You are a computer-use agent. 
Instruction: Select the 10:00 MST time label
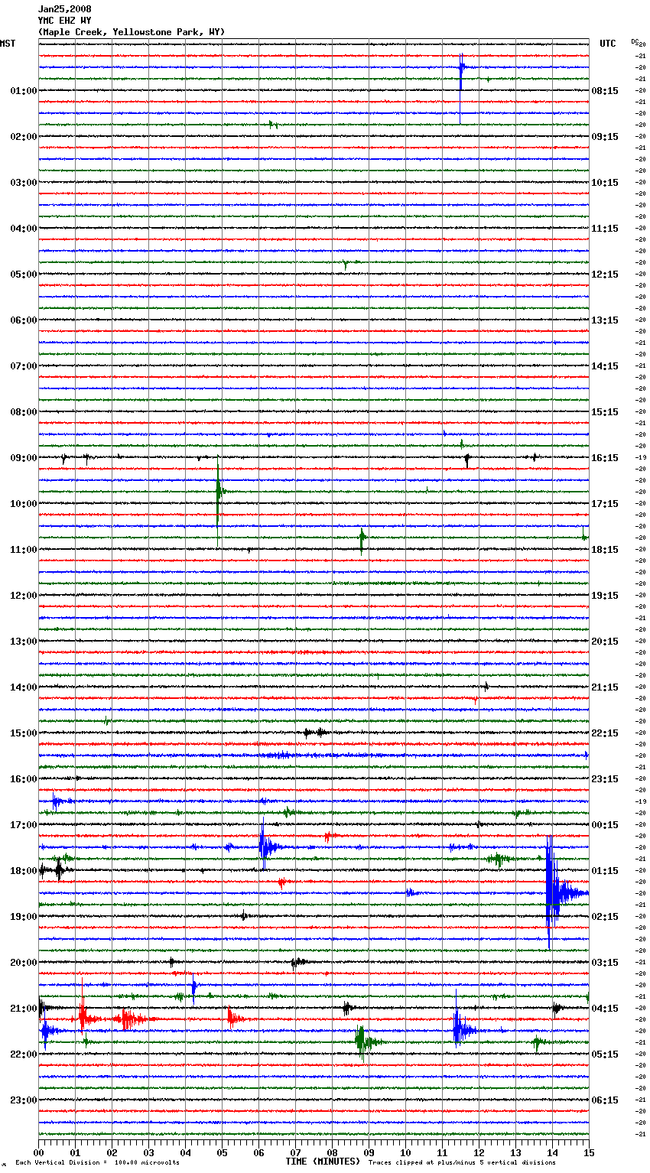point(24,504)
